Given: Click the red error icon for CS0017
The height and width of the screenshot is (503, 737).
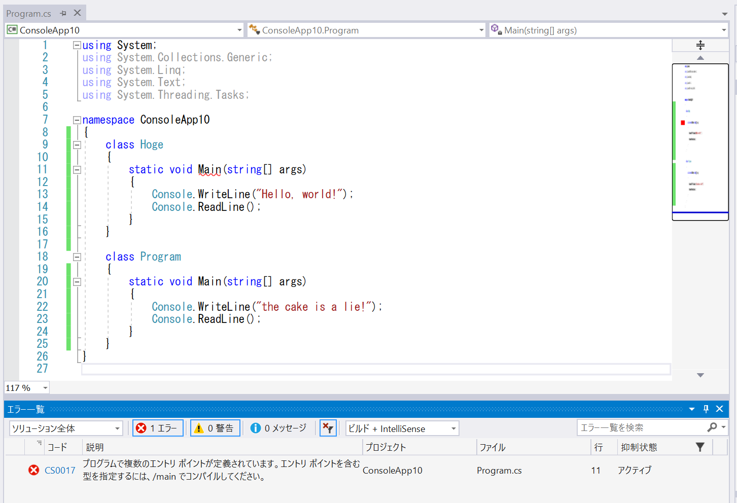Looking at the screenshot, I should (x=33, y=470).
